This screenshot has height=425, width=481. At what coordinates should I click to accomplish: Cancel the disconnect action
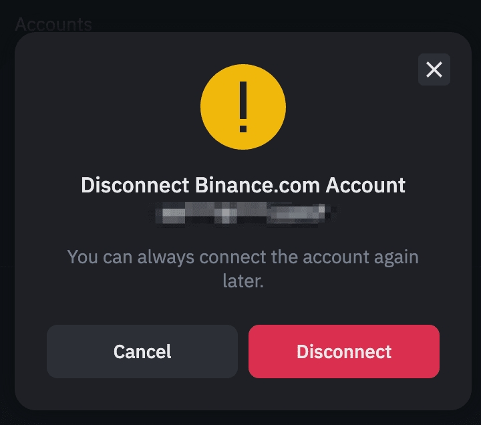pos(142,351)
